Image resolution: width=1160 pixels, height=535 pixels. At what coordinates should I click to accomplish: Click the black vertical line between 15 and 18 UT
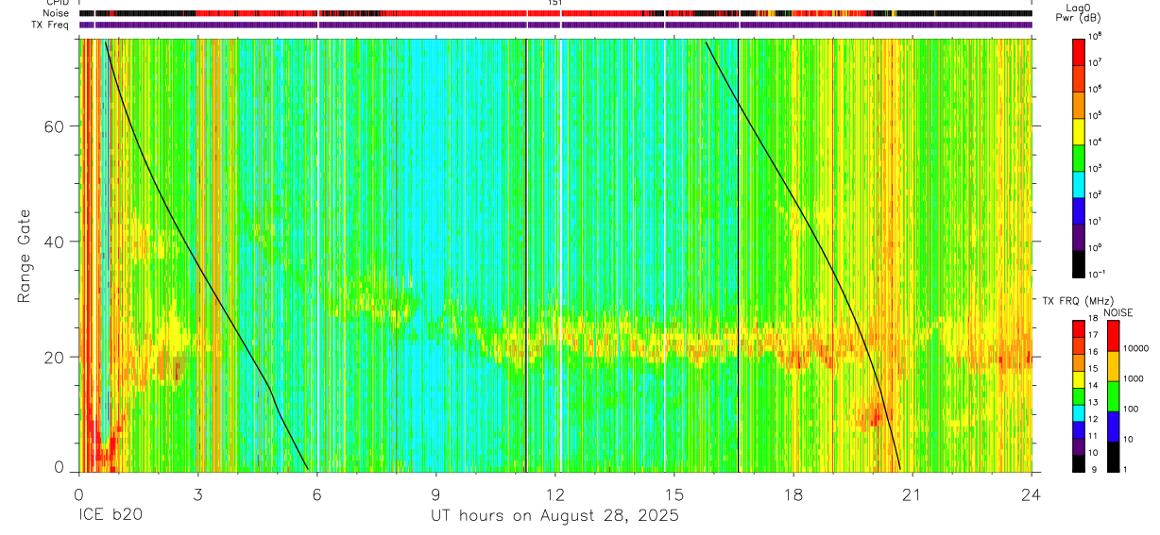(x=738, y=255)
